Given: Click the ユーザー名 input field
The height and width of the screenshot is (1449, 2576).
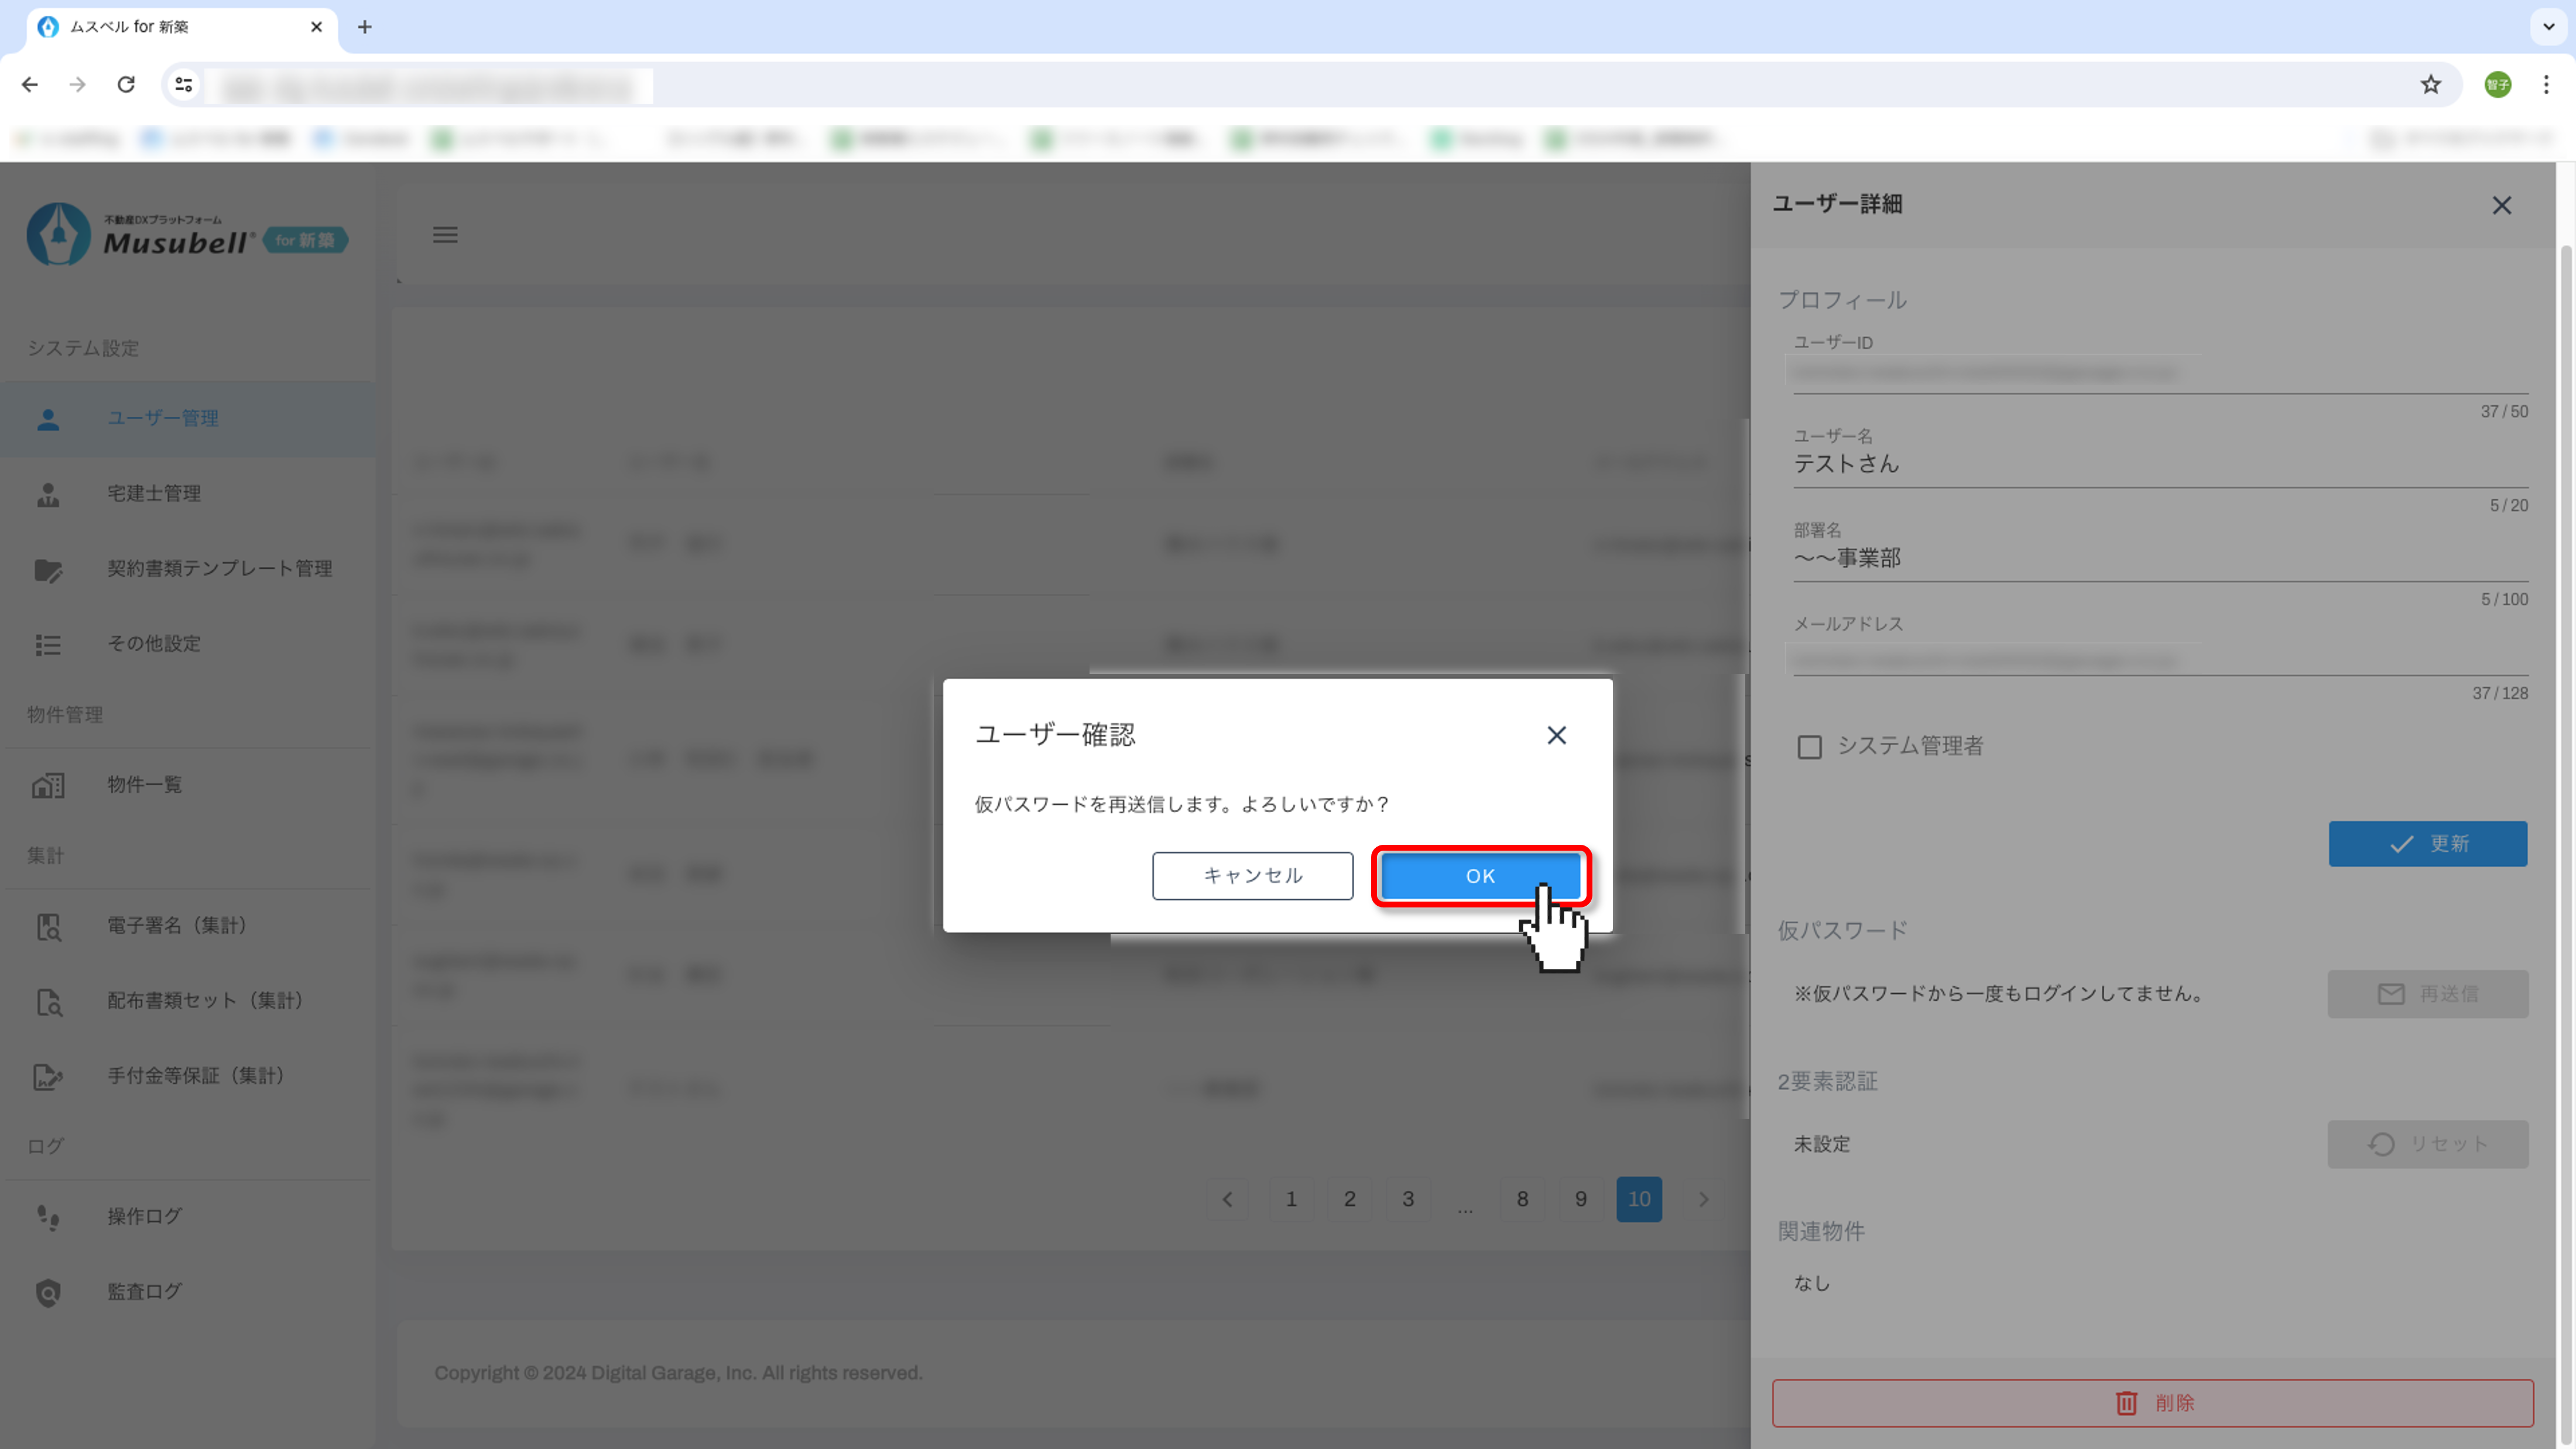Looking at the screenshot, I should [2160, 464].
